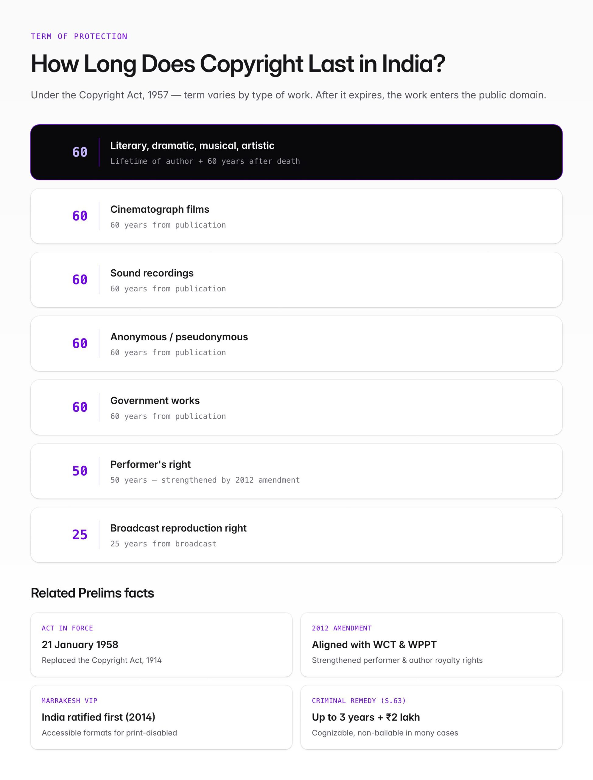The width and height of the screenshot is (593, 780).
Task: Click the Term of Protection label
Action: click(79, 36)
